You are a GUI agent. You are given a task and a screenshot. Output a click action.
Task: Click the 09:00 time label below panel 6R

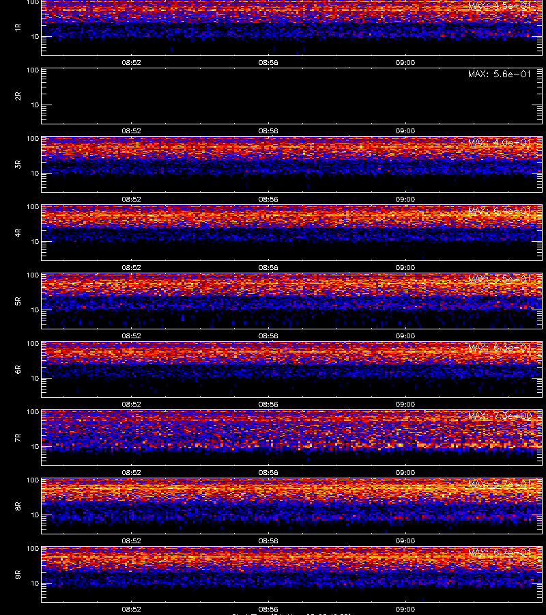pos(405,405)
